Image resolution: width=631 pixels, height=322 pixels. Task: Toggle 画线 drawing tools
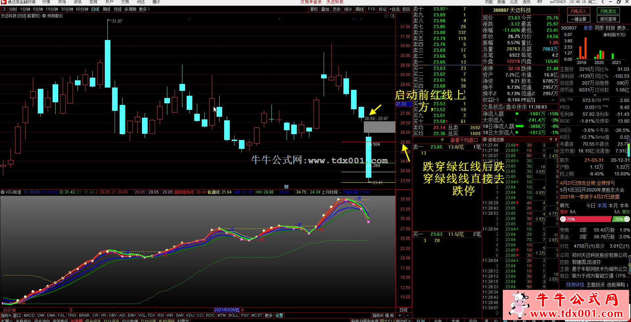click(x=360, y=9)
